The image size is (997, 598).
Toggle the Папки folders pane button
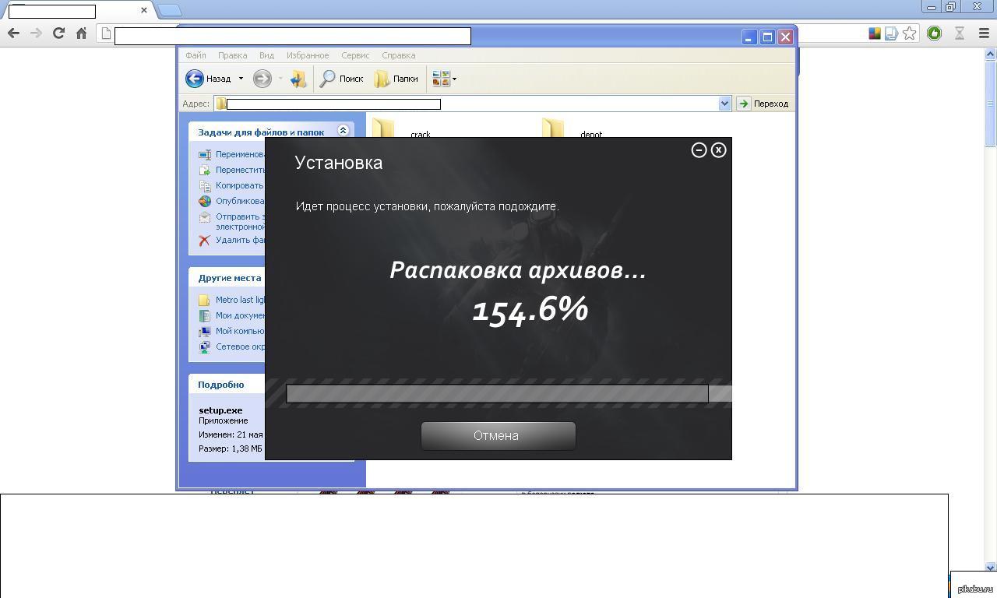[396, 79]
